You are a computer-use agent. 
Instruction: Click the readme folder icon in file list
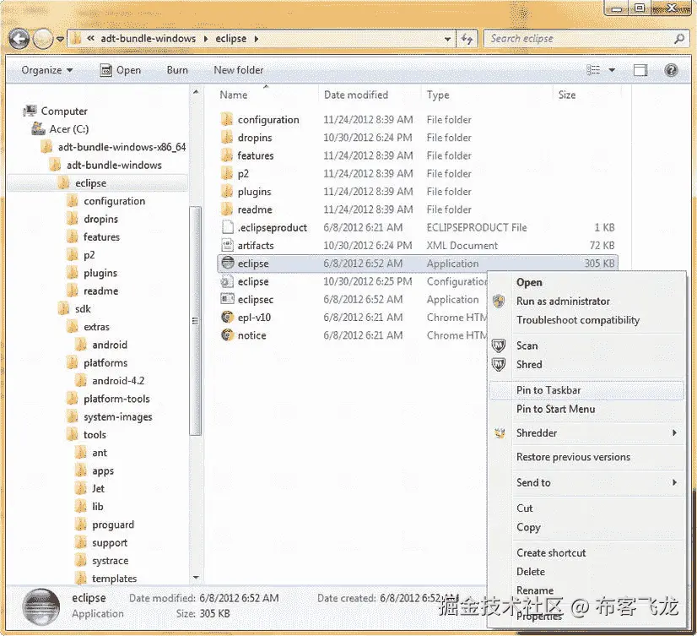[227, 209]
